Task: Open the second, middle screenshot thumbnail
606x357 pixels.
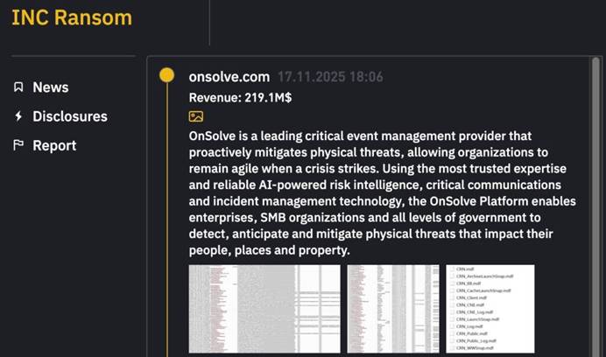Action: click(x=393, y=309)
